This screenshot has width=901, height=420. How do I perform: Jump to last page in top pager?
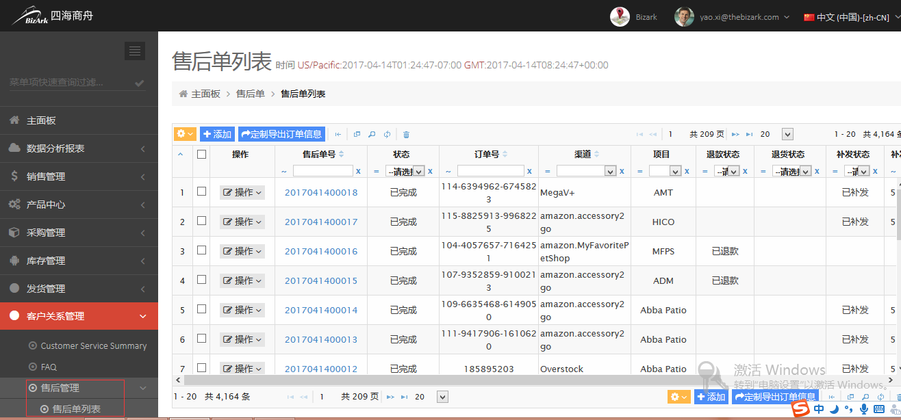tap(749, 135)
